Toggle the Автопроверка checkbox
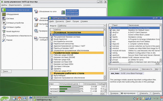This screenshot has width=163, height=101. click(x=122, y=93)
